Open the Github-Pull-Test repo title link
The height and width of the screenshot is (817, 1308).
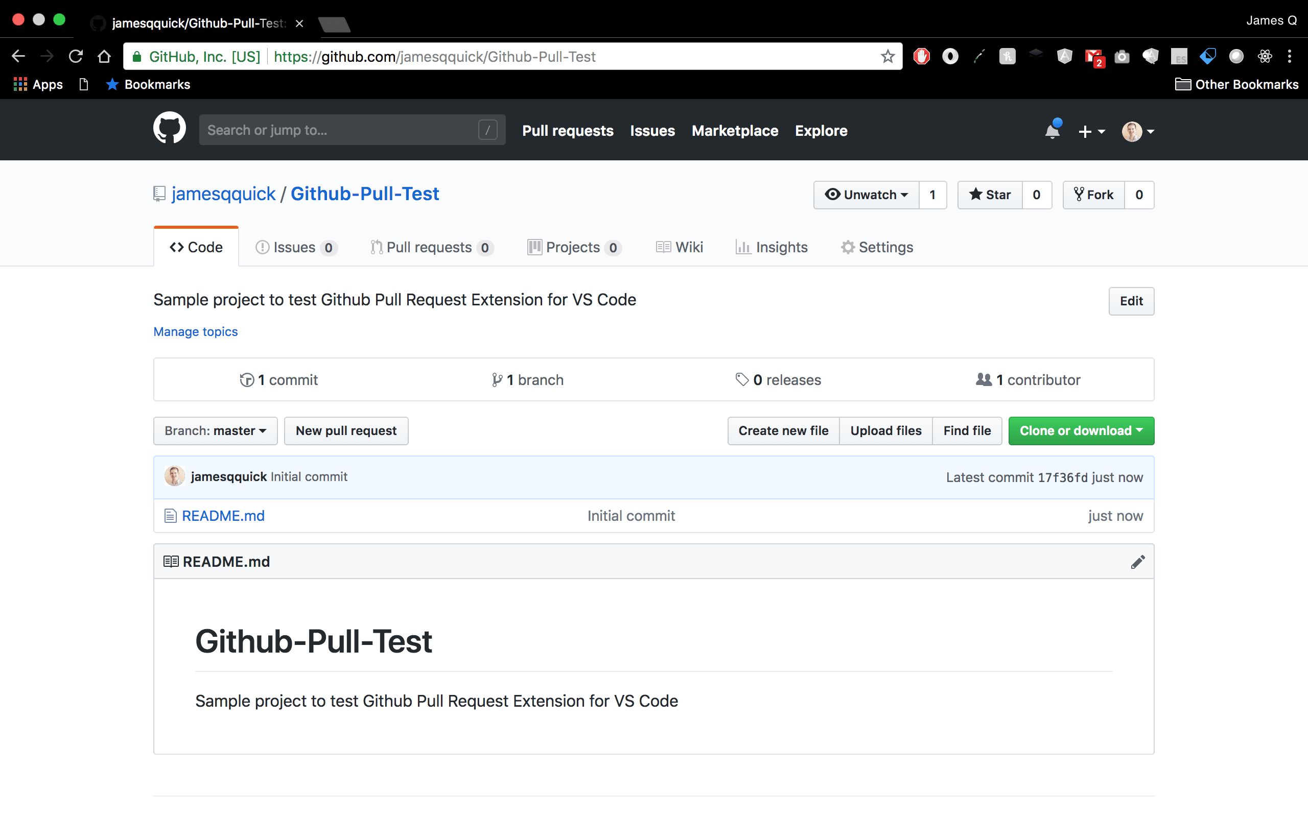tap(365, 194)
